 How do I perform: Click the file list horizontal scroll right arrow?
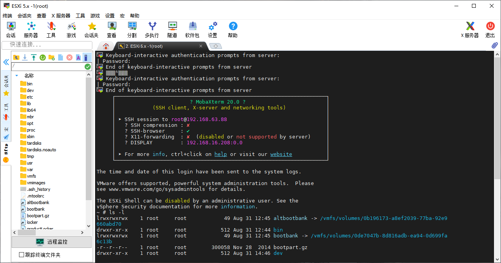[82, 232]
